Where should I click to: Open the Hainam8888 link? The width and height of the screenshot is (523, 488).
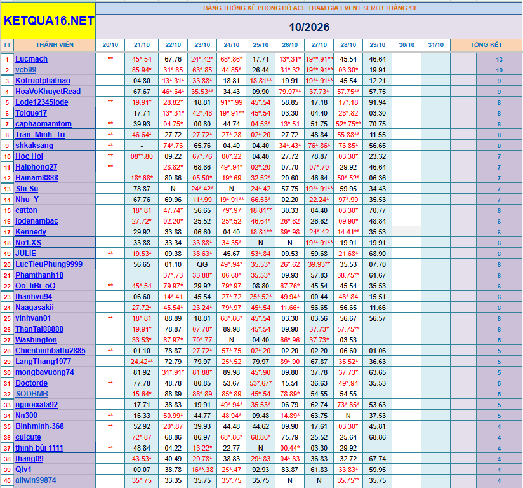(37, 178)
